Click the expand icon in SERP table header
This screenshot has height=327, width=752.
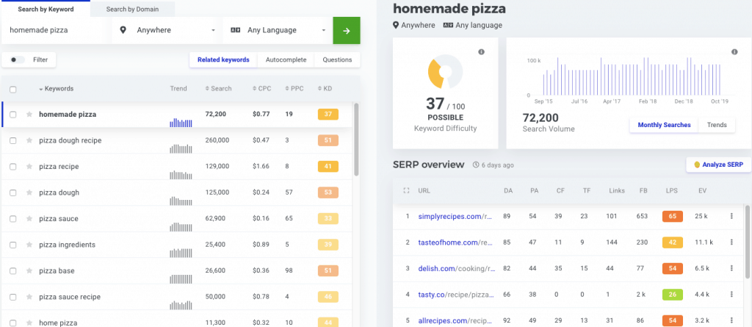(x=406, y=190)
